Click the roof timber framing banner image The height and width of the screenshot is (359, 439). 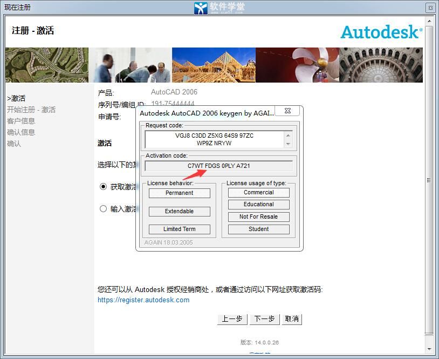[214, 65]
